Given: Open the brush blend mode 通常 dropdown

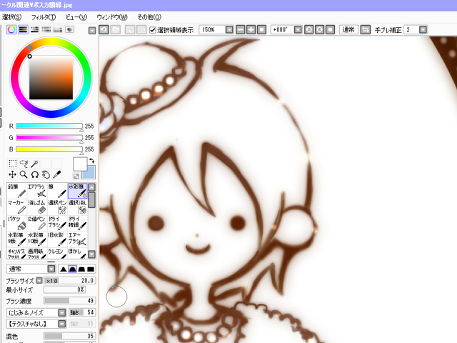Looking at the screenshot, I should click(x=51, y=269).
